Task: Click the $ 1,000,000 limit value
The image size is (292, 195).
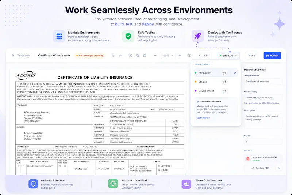Action: point(164,166)
